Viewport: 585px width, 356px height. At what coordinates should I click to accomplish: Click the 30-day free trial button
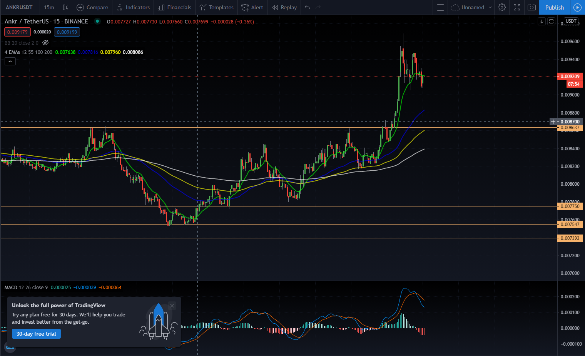tap(36, 334)
